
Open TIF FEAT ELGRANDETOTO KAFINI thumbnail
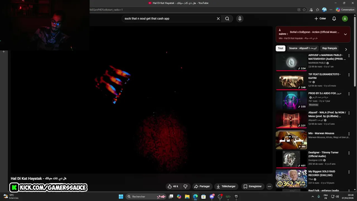tap(291, 81)
